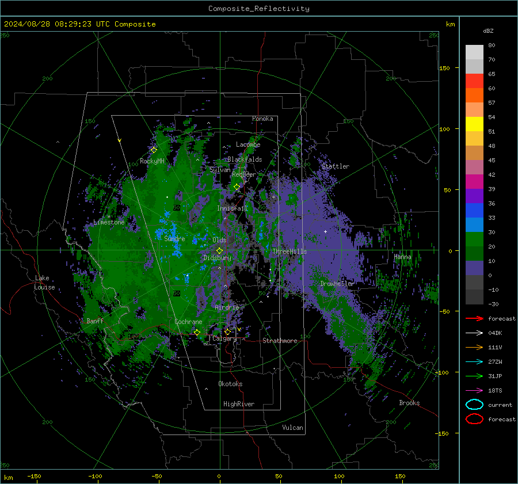The image size is (518, 484).
Task: Select the magenta swatch between 42 and 39
Action: [474, 181]
